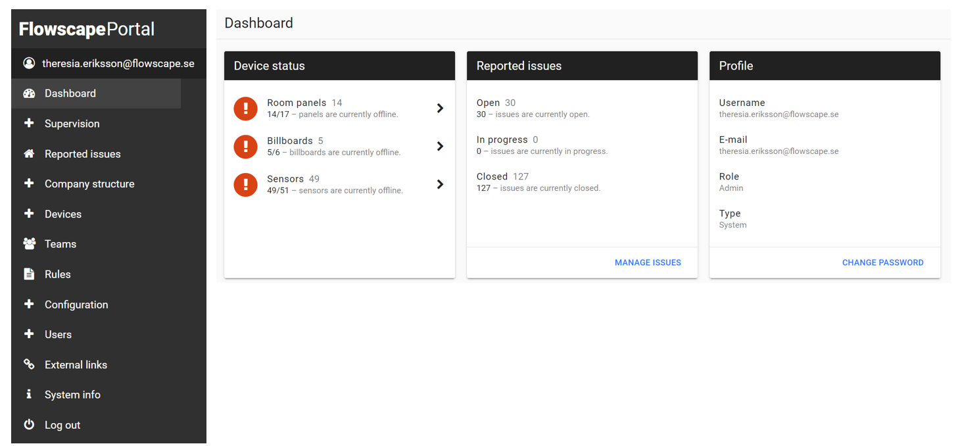The image size is (958, 446).
Task: Click the CHANGE PASSWORD button
Action: [882, 262]
